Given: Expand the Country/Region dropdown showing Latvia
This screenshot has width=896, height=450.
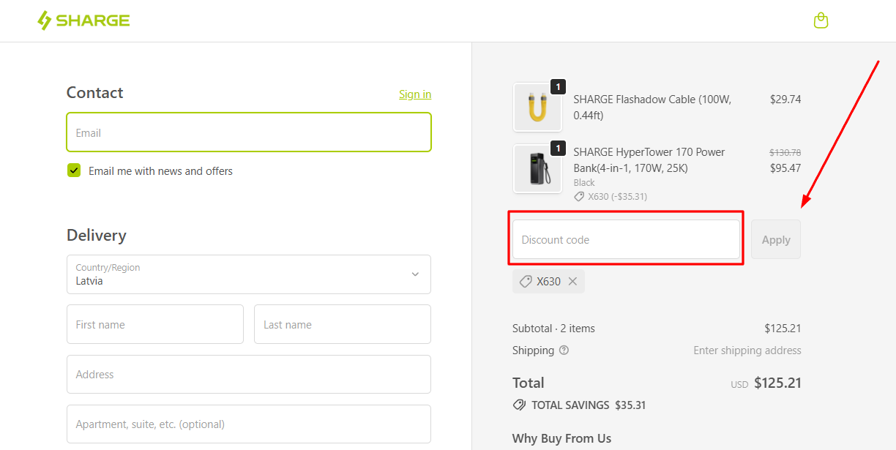Looking at the screenshot, I should 249,274.
